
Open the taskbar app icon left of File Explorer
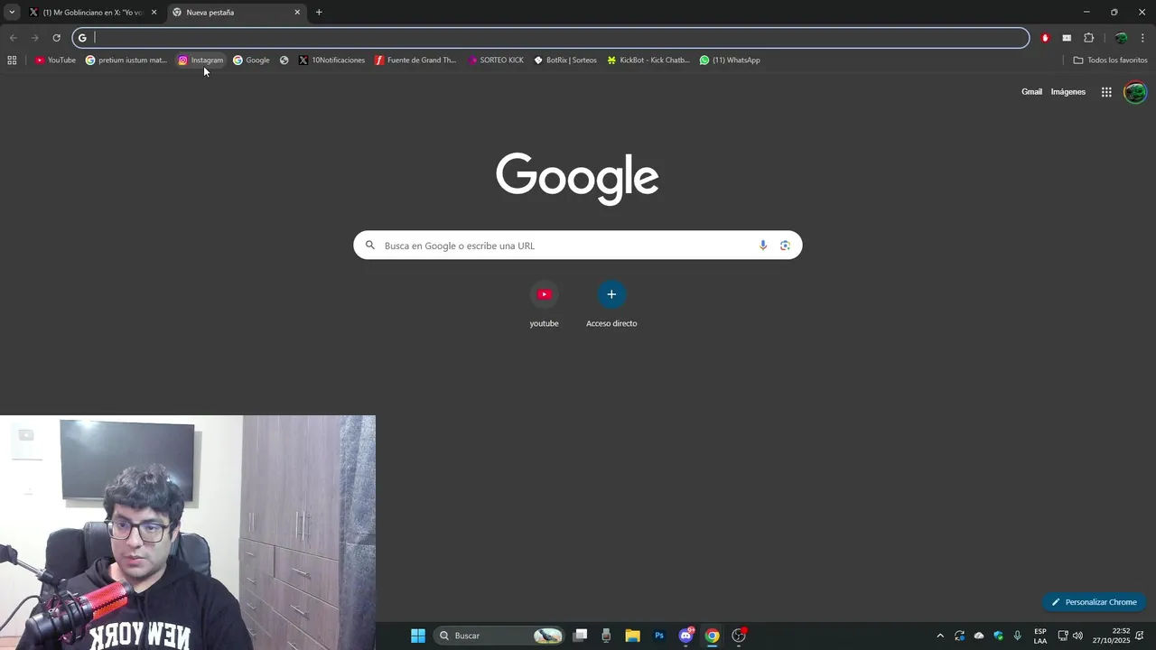606,636
